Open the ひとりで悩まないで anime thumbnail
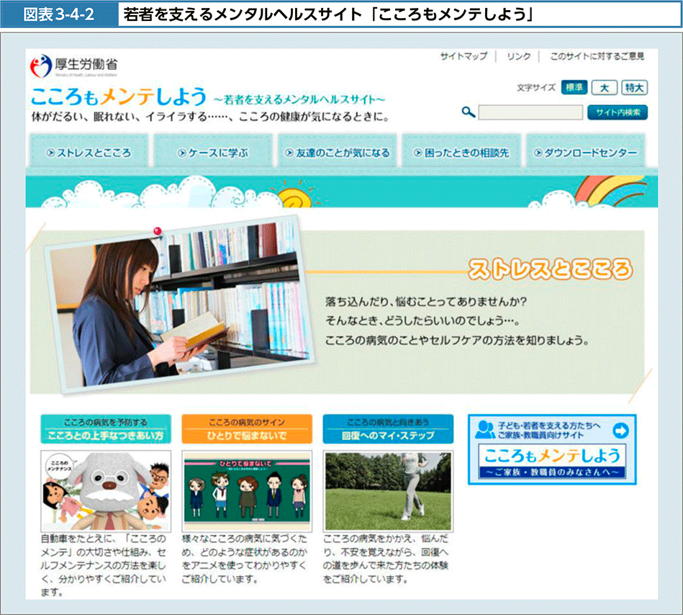 click(247, 490)
